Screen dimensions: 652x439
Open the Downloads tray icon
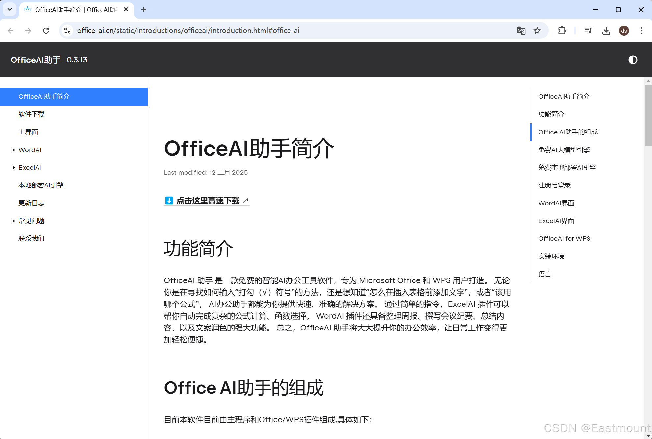[x=606, y=31]
